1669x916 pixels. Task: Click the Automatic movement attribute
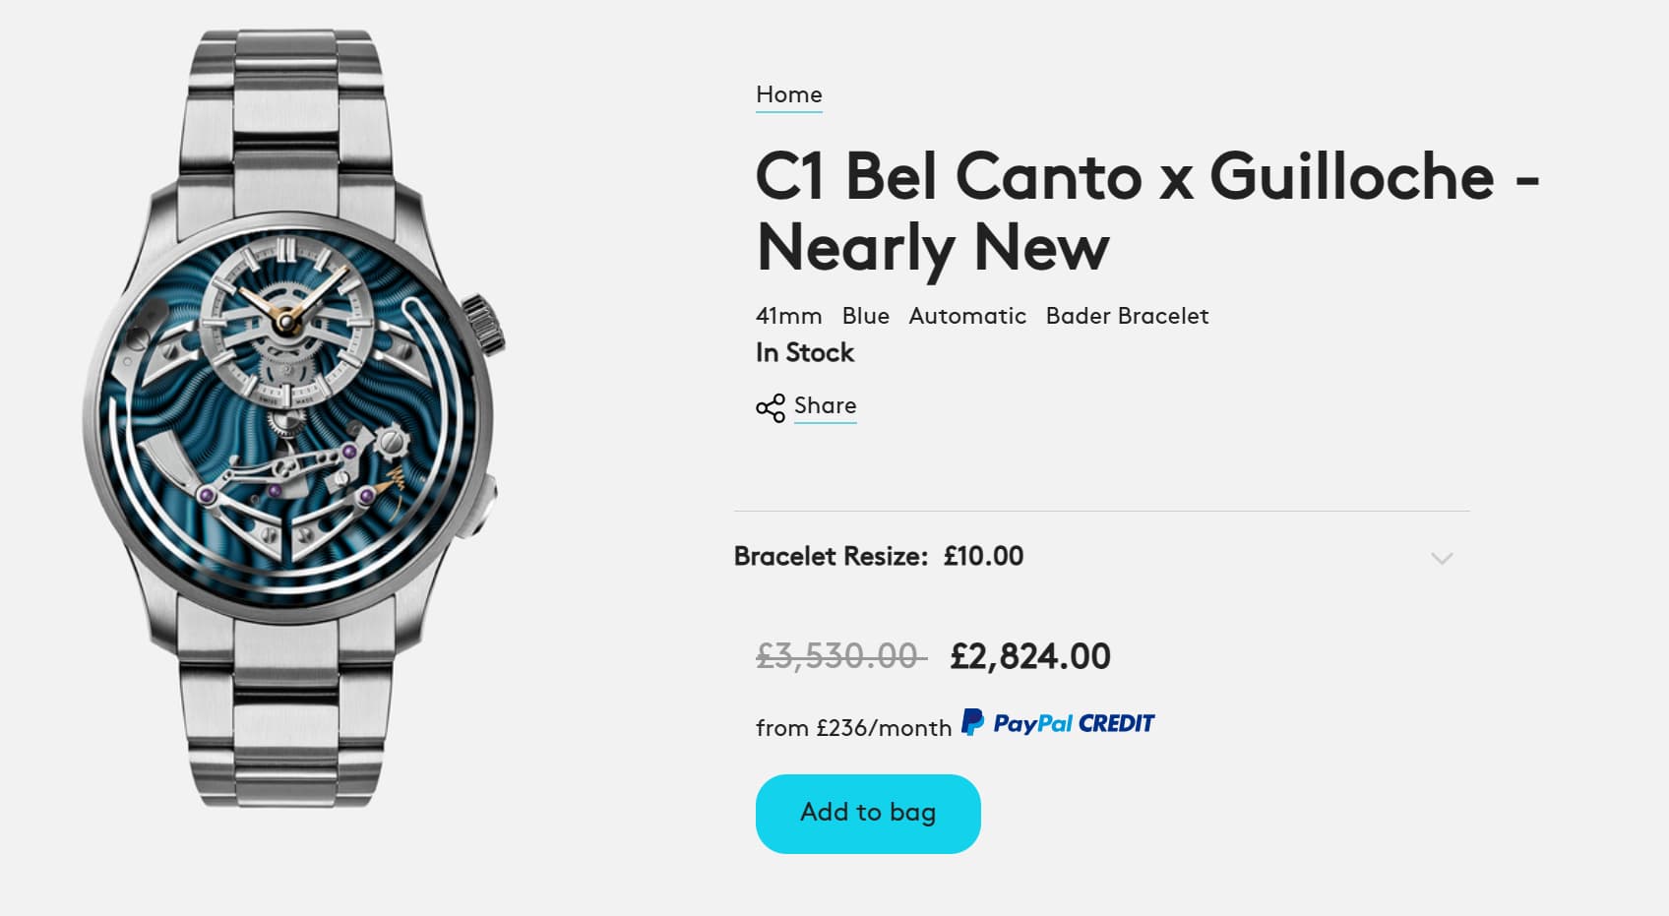pyautogui.click(x=966, y=316)
